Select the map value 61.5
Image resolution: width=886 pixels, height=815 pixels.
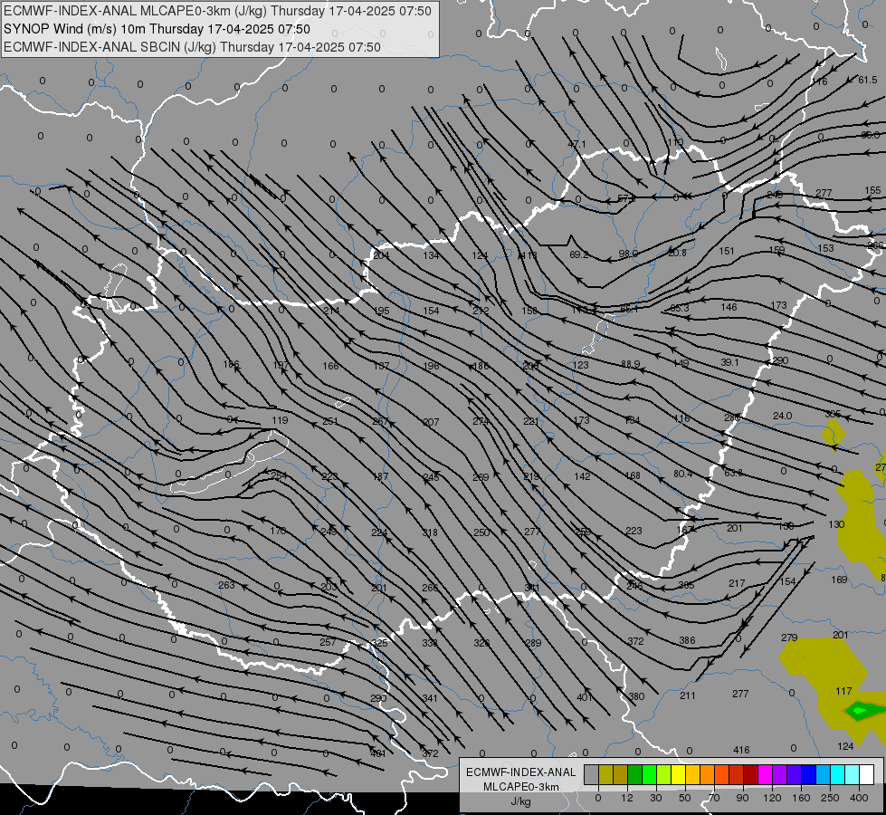(x=868, y=81)
